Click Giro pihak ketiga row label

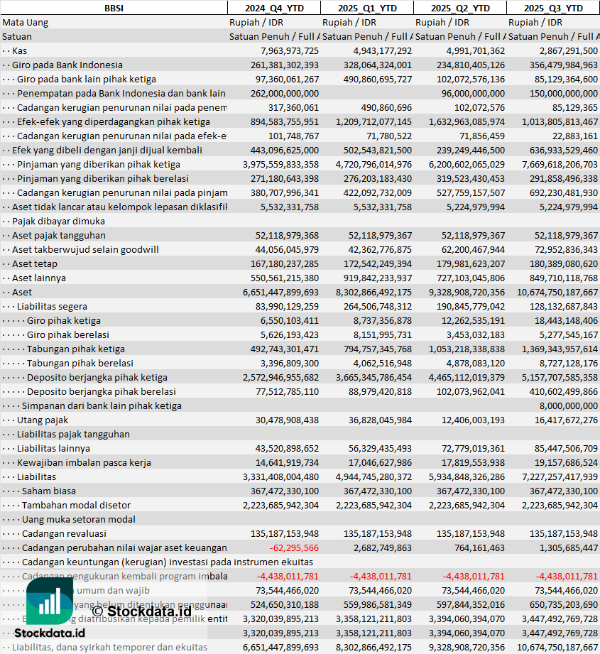64,320
